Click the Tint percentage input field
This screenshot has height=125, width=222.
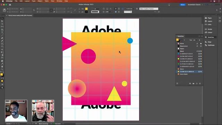pos(195,40)
